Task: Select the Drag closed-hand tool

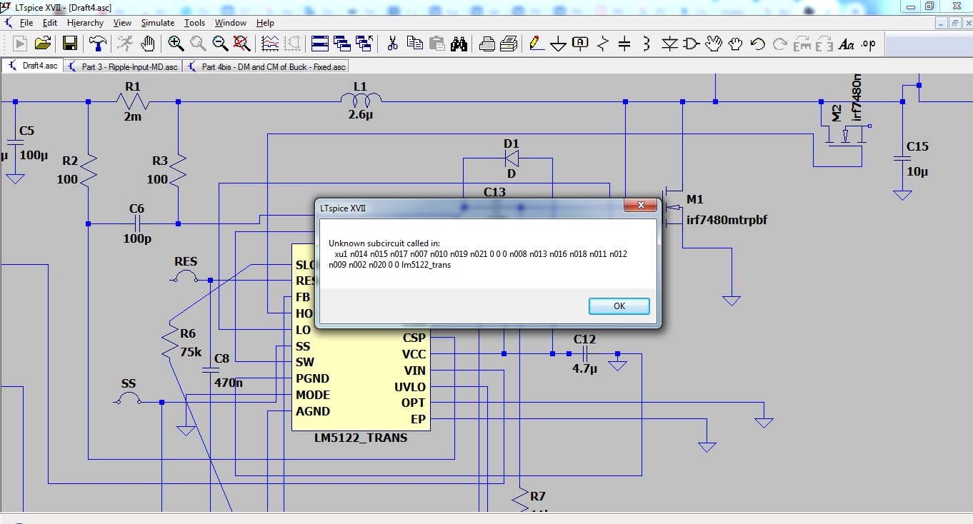Action: pyautogui.click(x=736, y=44)
